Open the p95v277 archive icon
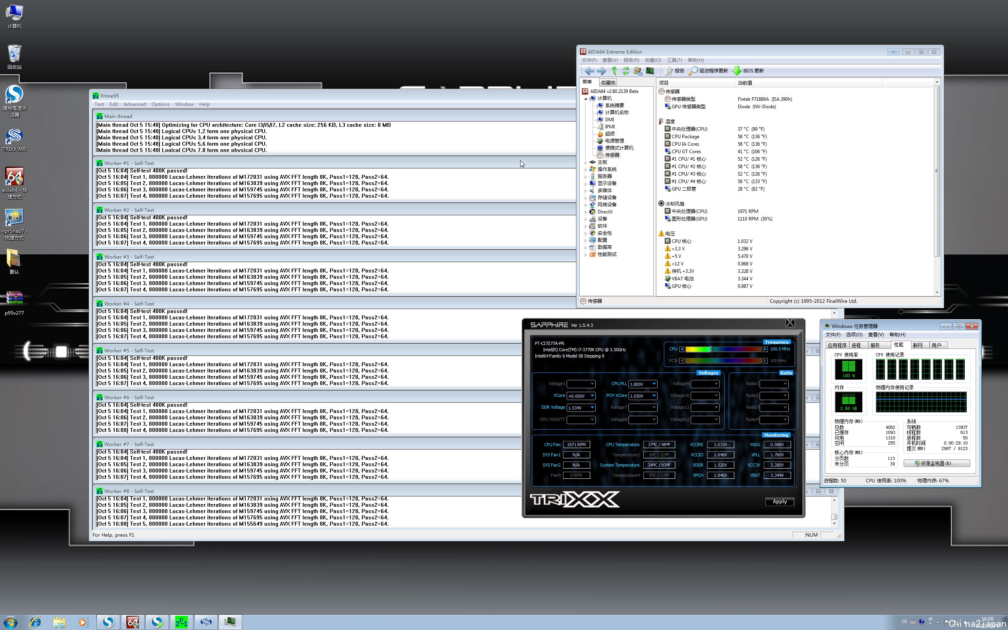The image size is (1008, 630). point(14,303)
